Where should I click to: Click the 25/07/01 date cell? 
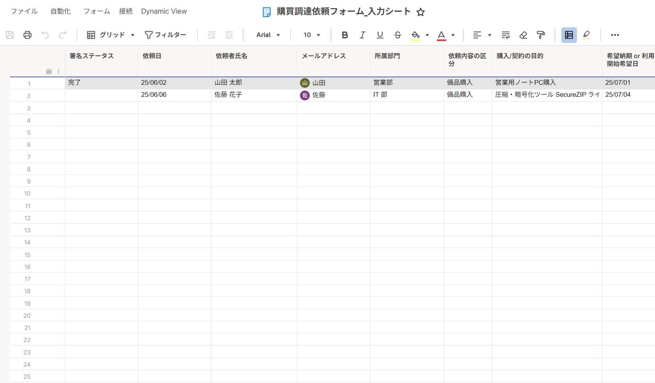click(629, 83)
